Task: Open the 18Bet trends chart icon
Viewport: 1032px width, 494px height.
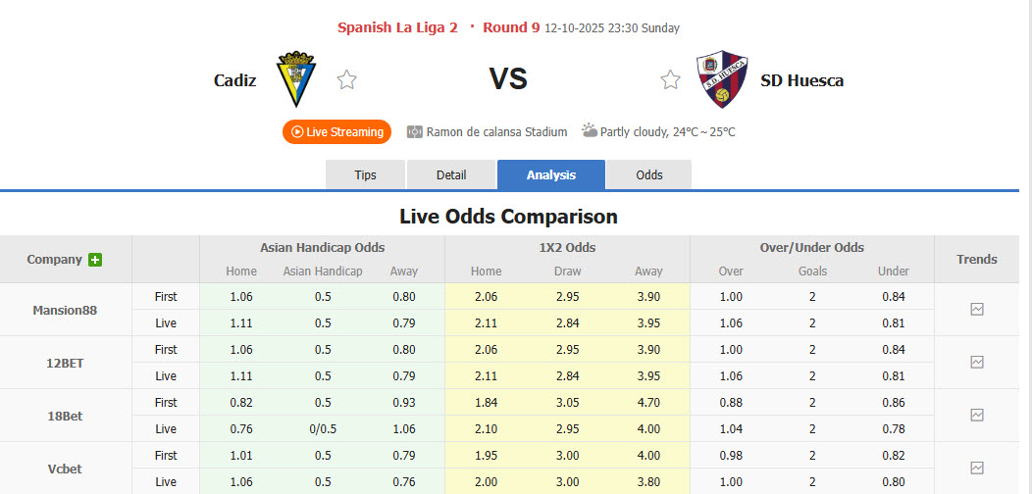Action: [x=976, y=415]
